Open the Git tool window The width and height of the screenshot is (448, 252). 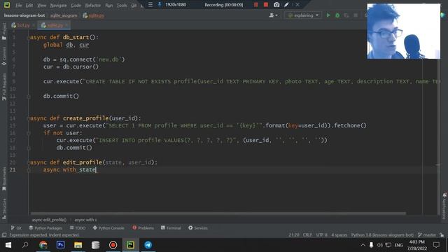16,228
